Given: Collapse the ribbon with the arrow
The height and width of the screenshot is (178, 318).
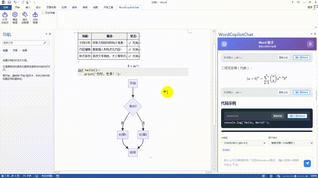Looking at the screenshot, I should (x=316, y=28).
